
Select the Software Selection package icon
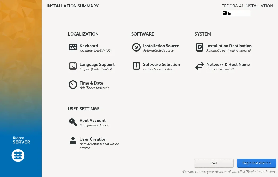(136, 66)
